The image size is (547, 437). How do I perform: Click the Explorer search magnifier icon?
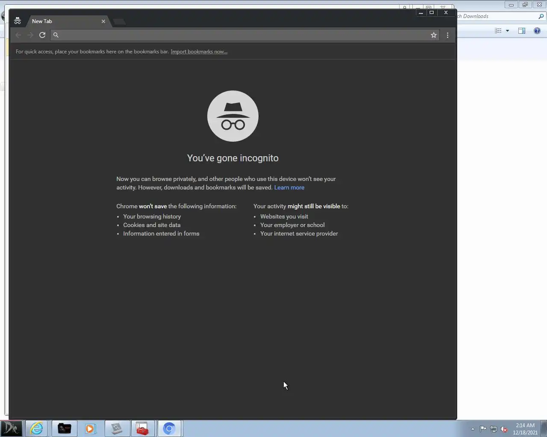(541, 16)
